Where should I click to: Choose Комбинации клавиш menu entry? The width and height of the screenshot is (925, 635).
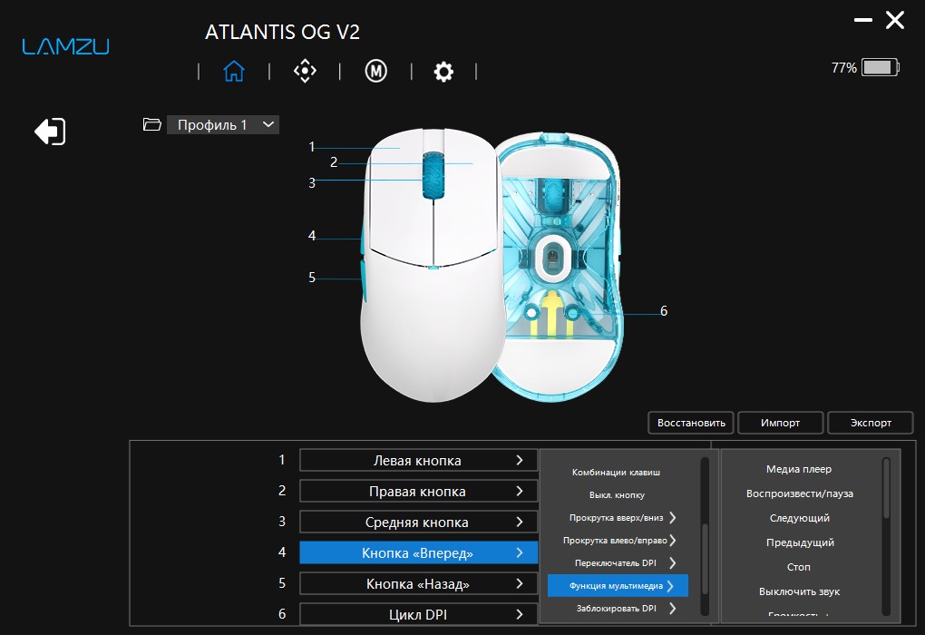click(616, 472)
